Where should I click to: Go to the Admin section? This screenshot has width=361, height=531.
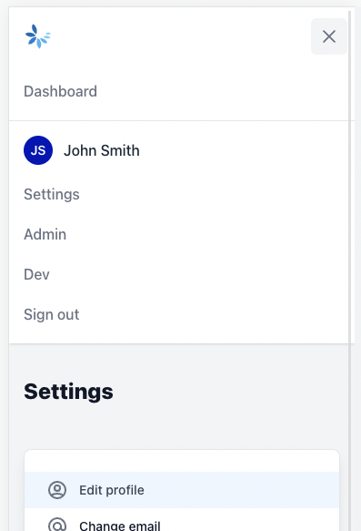tap(45, 234)
